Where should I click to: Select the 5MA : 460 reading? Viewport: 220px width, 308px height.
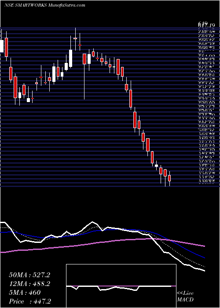tap(25, 293)
